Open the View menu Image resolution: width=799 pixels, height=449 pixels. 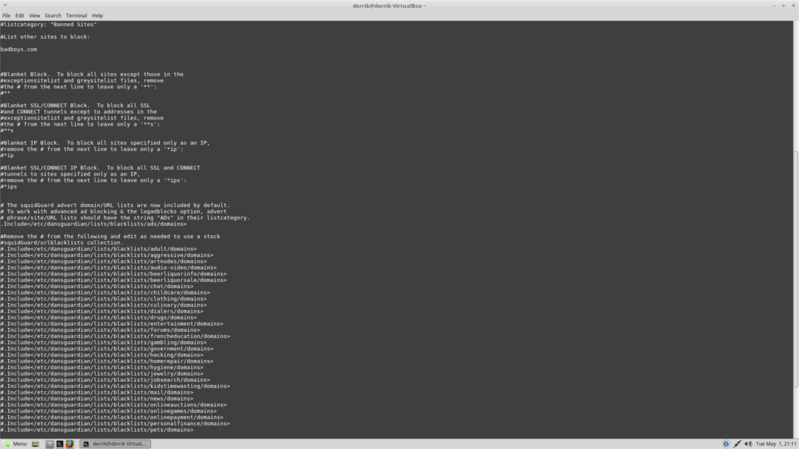(35, 15)
